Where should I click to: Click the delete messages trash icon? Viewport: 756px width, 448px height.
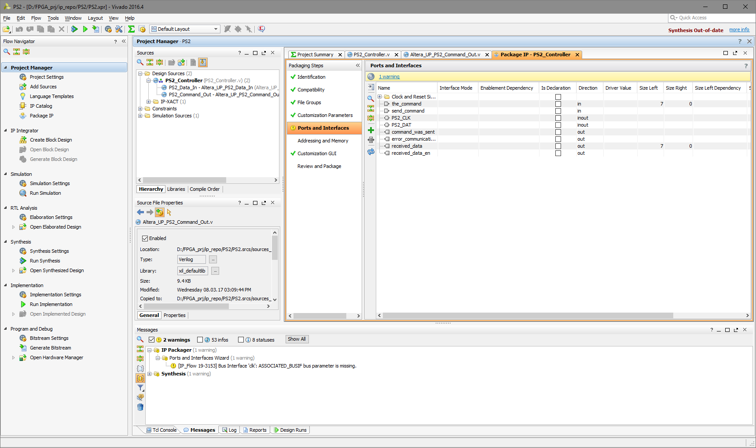point(140,407)
